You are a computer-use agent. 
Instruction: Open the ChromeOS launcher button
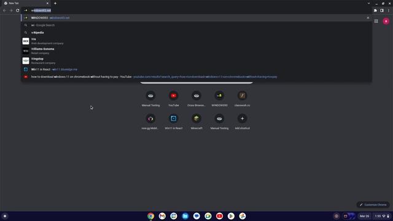tap(5, 216)
